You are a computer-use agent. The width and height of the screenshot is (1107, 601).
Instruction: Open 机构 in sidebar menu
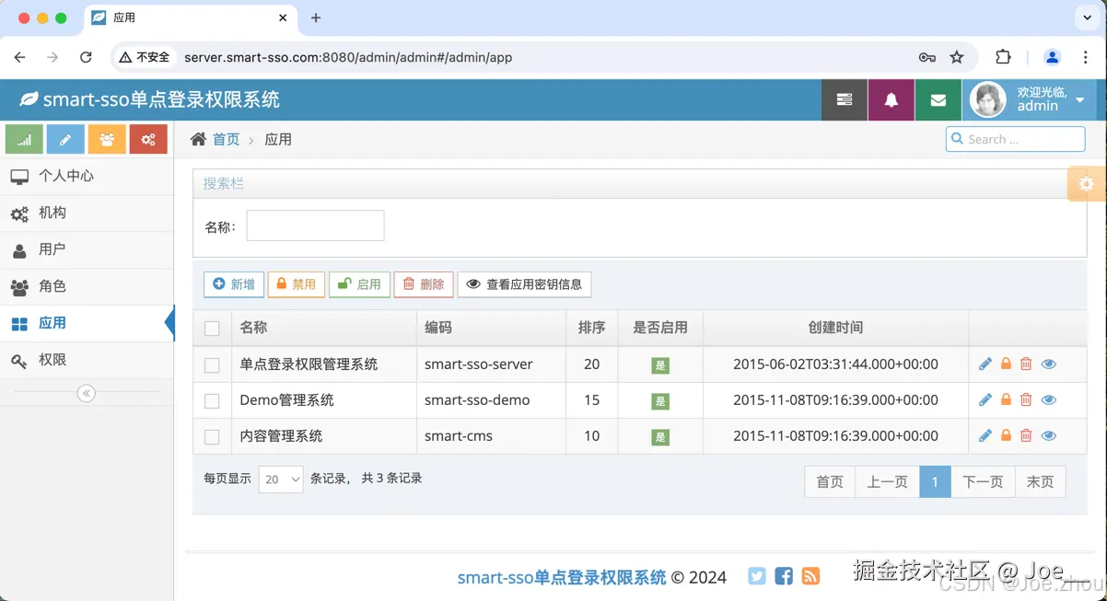(87, 213)
